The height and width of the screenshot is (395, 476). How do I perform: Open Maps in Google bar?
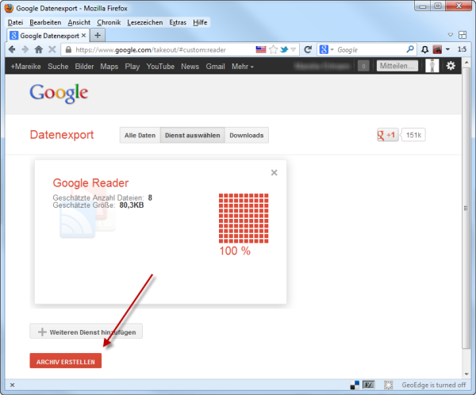(x=109, y=67)
